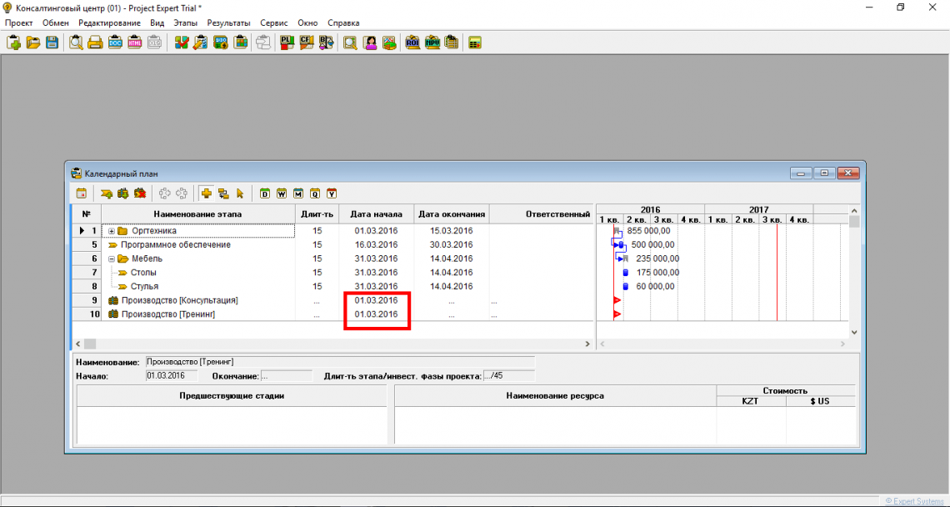Click the Наименование этапа column header
Image resolution: width=950 pixels, height=507 pixels.
click(x=197, y=214)
